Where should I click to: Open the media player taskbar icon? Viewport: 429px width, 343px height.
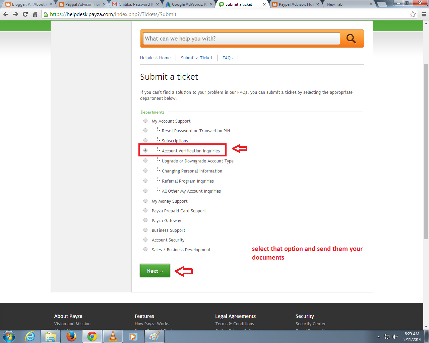[133, 336]
